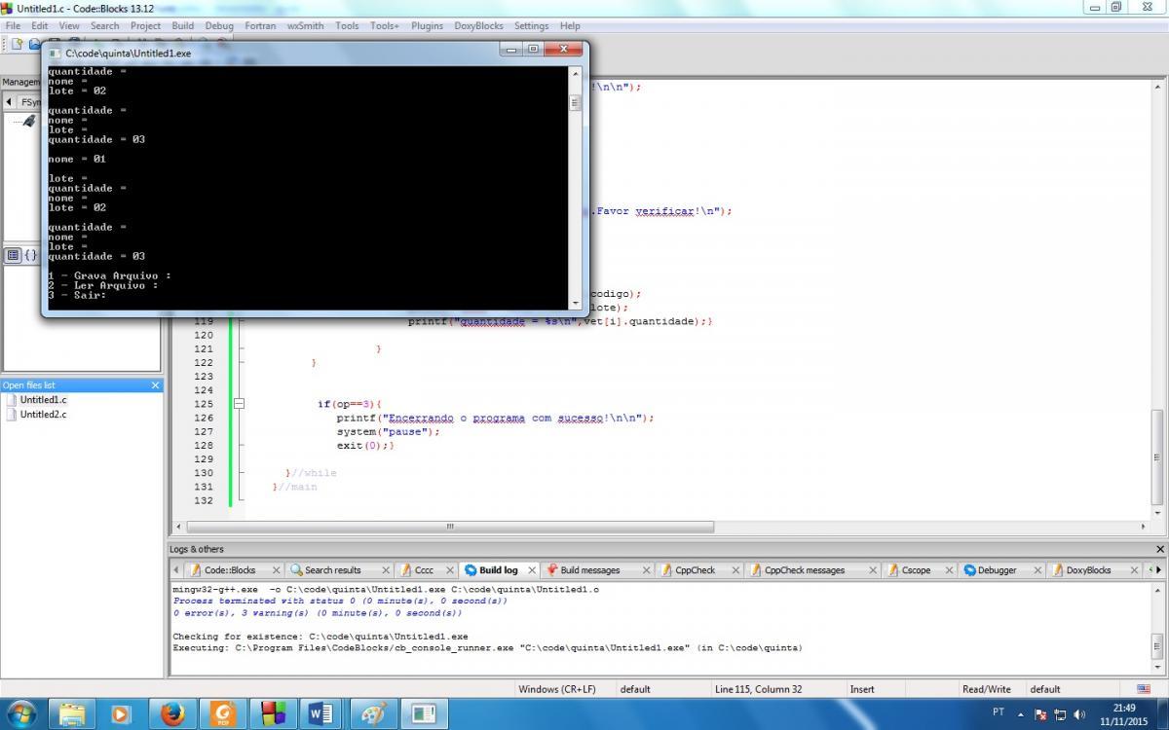Screen dimensions: 1169x730
Task: Click the Build log vertical scrollbar thumb
Action: [1159, 645]
